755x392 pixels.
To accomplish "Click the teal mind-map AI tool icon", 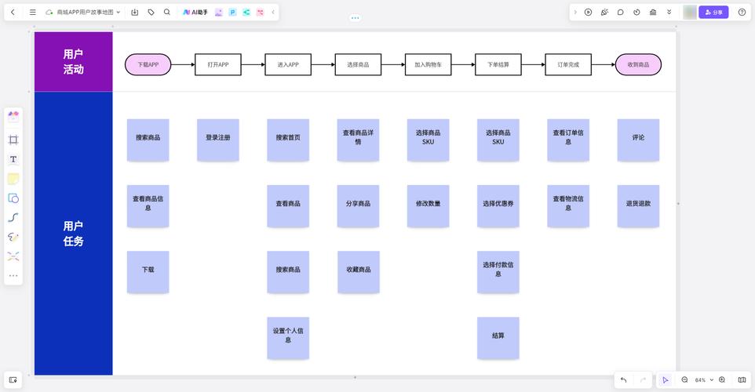I will (x=246, y=12).
